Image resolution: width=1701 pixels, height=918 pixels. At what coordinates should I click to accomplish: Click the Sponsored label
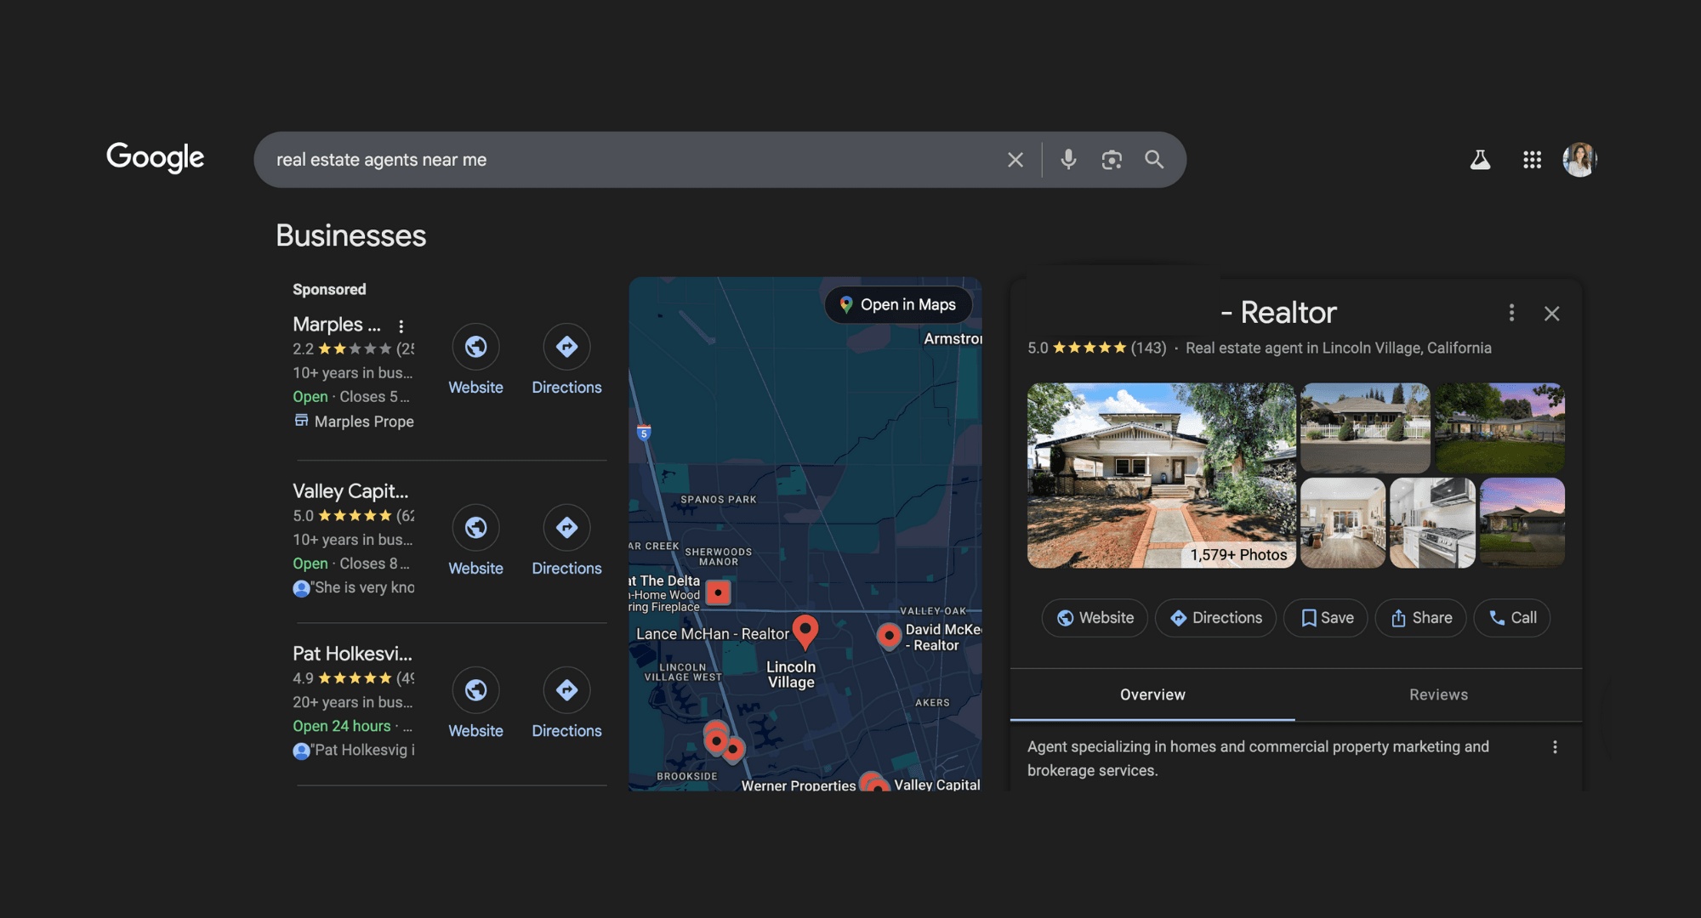[329, 289]
